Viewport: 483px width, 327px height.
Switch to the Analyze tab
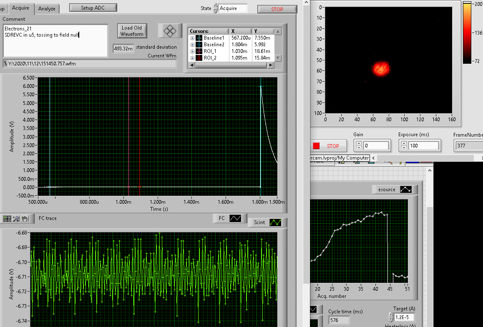[x=47, y=9]
